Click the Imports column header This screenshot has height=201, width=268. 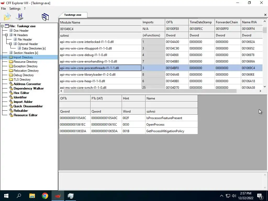point(153,23)
